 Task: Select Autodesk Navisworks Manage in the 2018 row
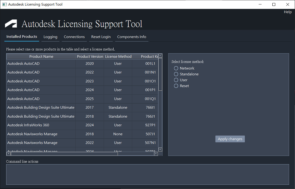click(32, 134)
